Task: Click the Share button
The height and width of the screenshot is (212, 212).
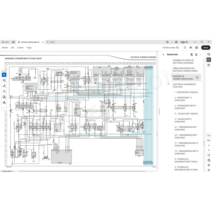Action: coord(206,48)
